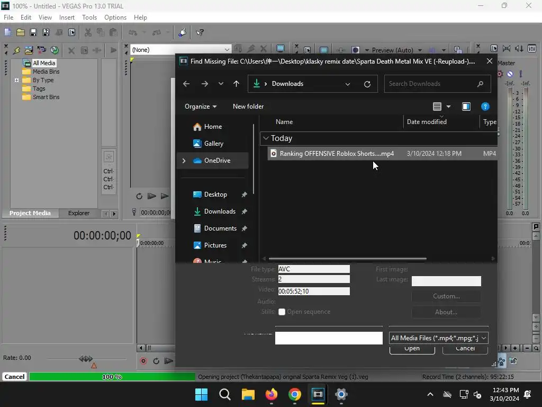Open the File menu
This screenshot has height=407, width=542.
tap(8, 17)
